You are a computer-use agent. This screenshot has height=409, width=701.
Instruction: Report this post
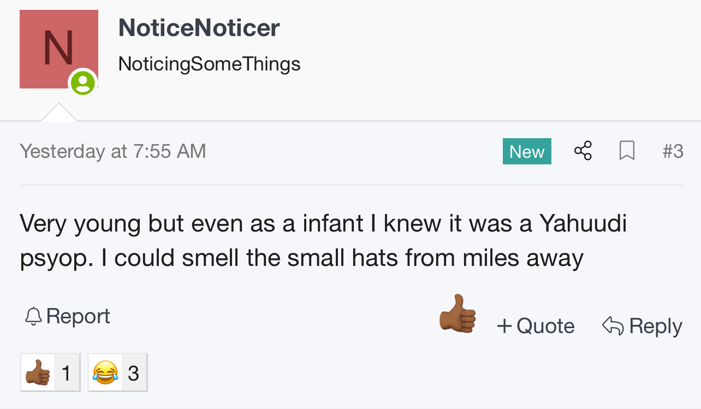click(78, 316)
